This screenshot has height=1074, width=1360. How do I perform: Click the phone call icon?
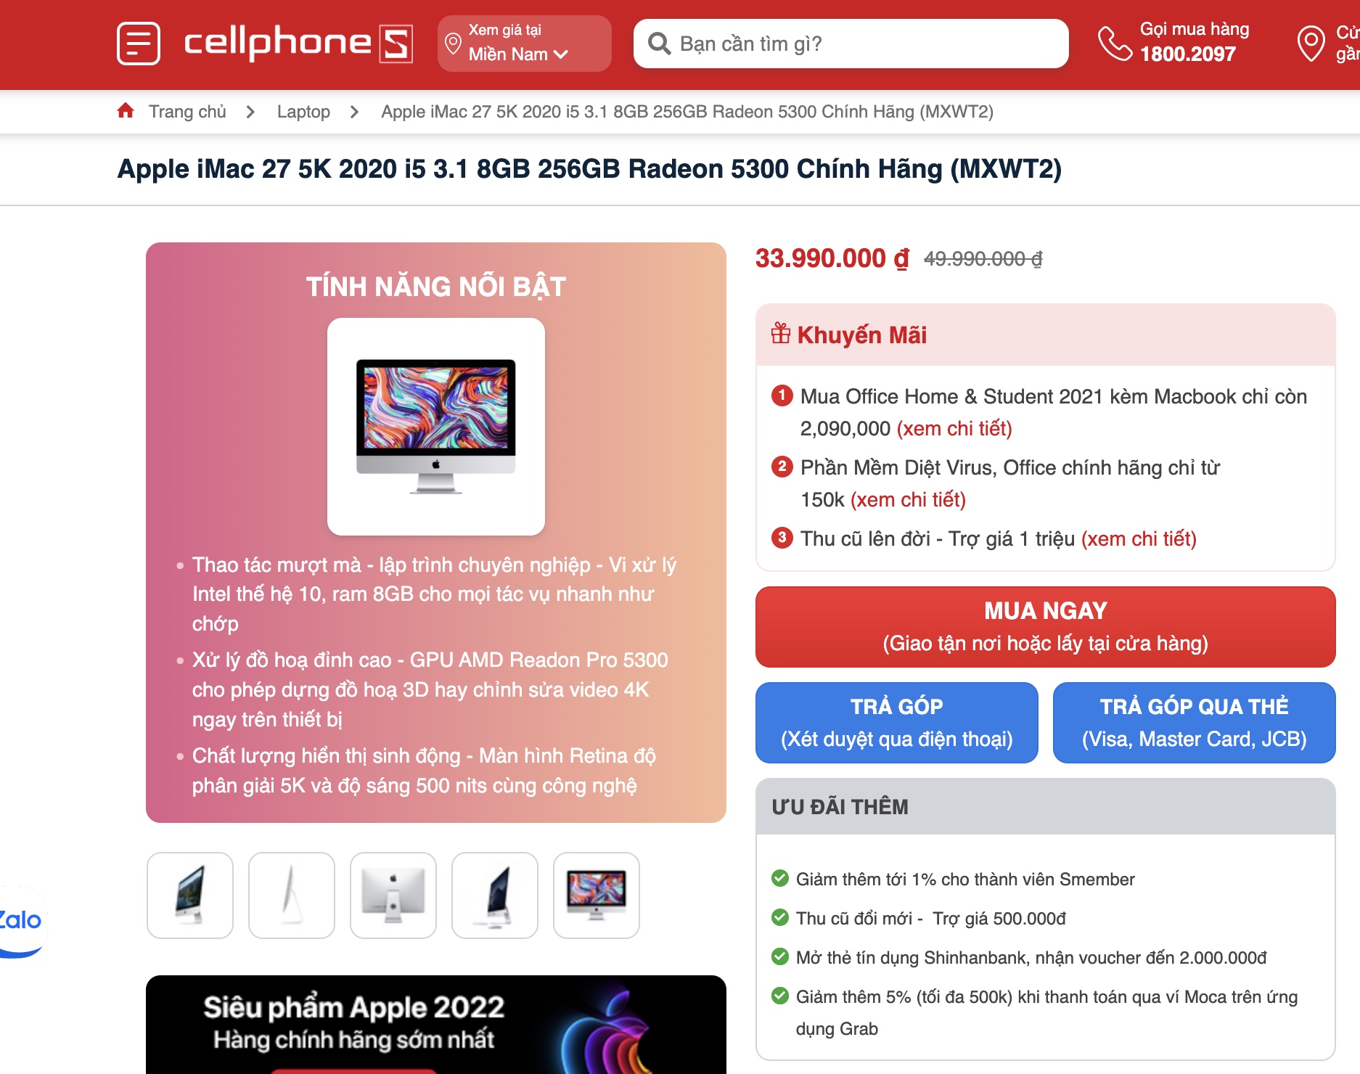click(x=1114, y=44)
